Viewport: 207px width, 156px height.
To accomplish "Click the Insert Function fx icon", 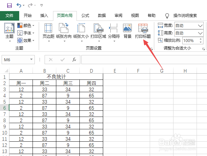I will 74,60.
